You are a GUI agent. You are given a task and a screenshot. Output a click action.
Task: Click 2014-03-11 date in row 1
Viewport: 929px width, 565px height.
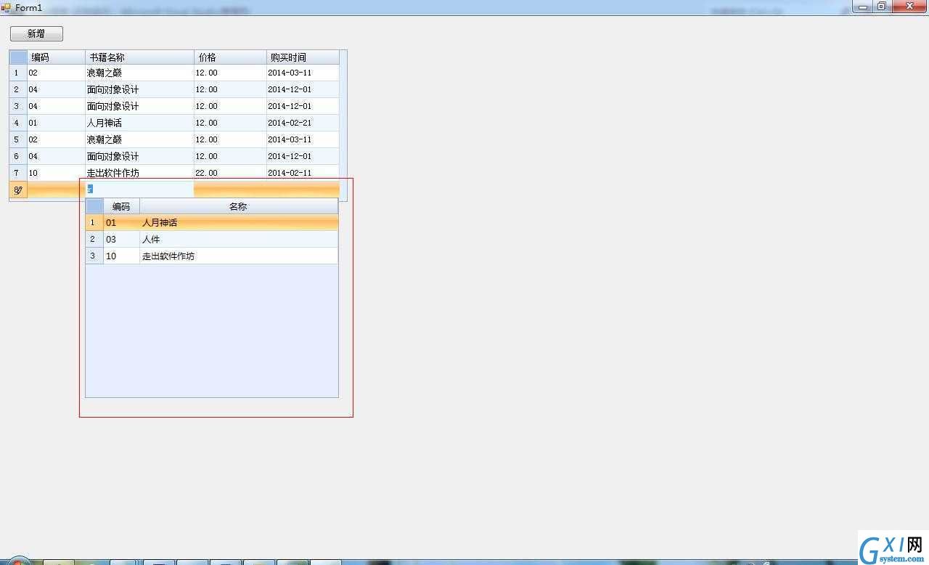(303, 73)
